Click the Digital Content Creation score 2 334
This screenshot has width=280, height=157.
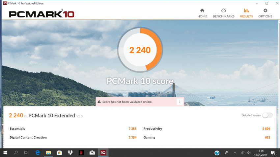132,137
